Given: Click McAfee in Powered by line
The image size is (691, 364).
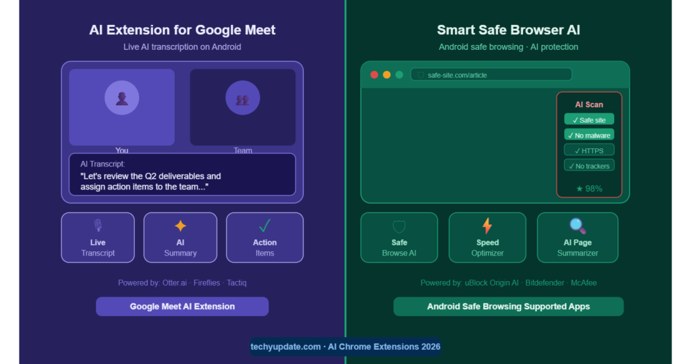Looking at the screenshot, I should click(x=584, y=282).
